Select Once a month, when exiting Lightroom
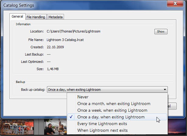Image resolution: width=187 pixels, height=136 pixels. coord(117,104)
